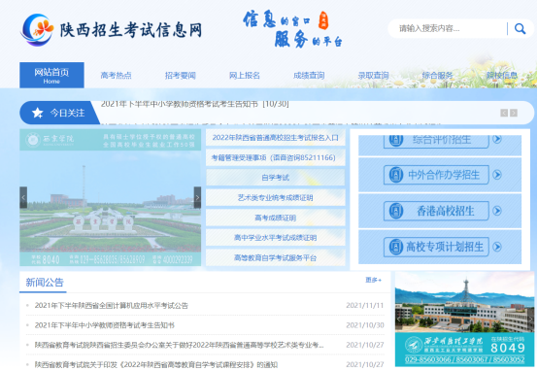Click arrow icon beside 综合评价招生
Screen dimensions: 538x371
pos(497,139)
